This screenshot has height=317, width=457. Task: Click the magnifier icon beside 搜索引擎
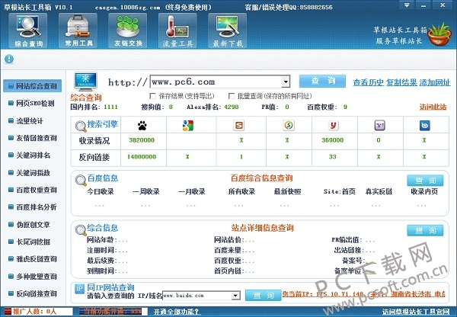[81, 126]
